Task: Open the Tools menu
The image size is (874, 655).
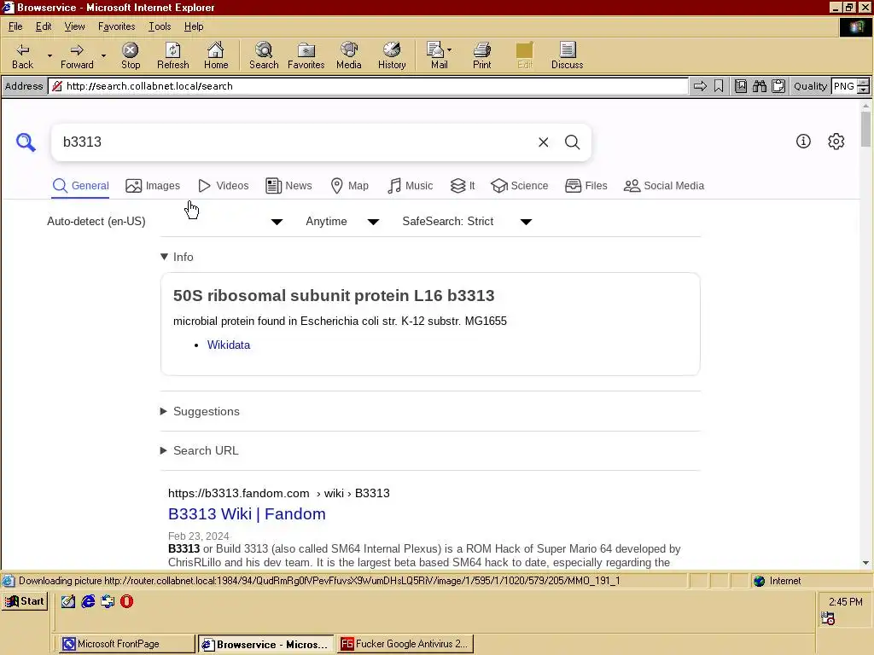Action: point(160,26)
